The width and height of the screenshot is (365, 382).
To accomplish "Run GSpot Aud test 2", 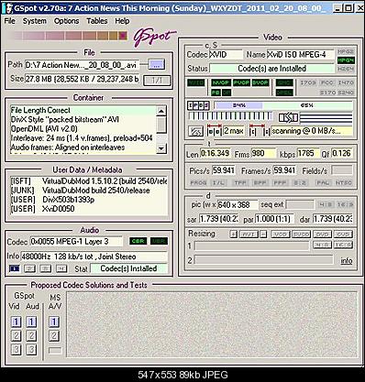I will 31,335.
